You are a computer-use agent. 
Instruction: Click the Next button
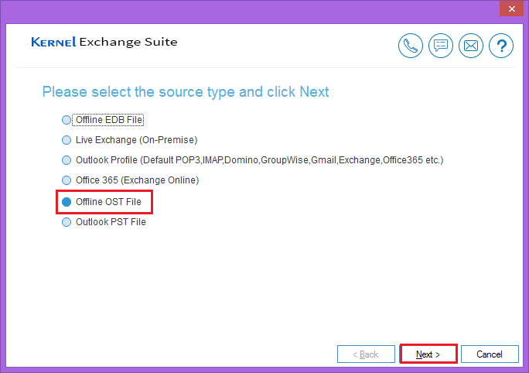pos(428,354)
